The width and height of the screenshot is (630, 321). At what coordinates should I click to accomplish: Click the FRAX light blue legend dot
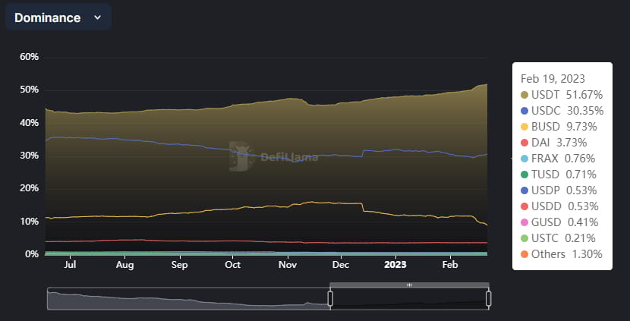pyautogui.click(x=524, y=159)
